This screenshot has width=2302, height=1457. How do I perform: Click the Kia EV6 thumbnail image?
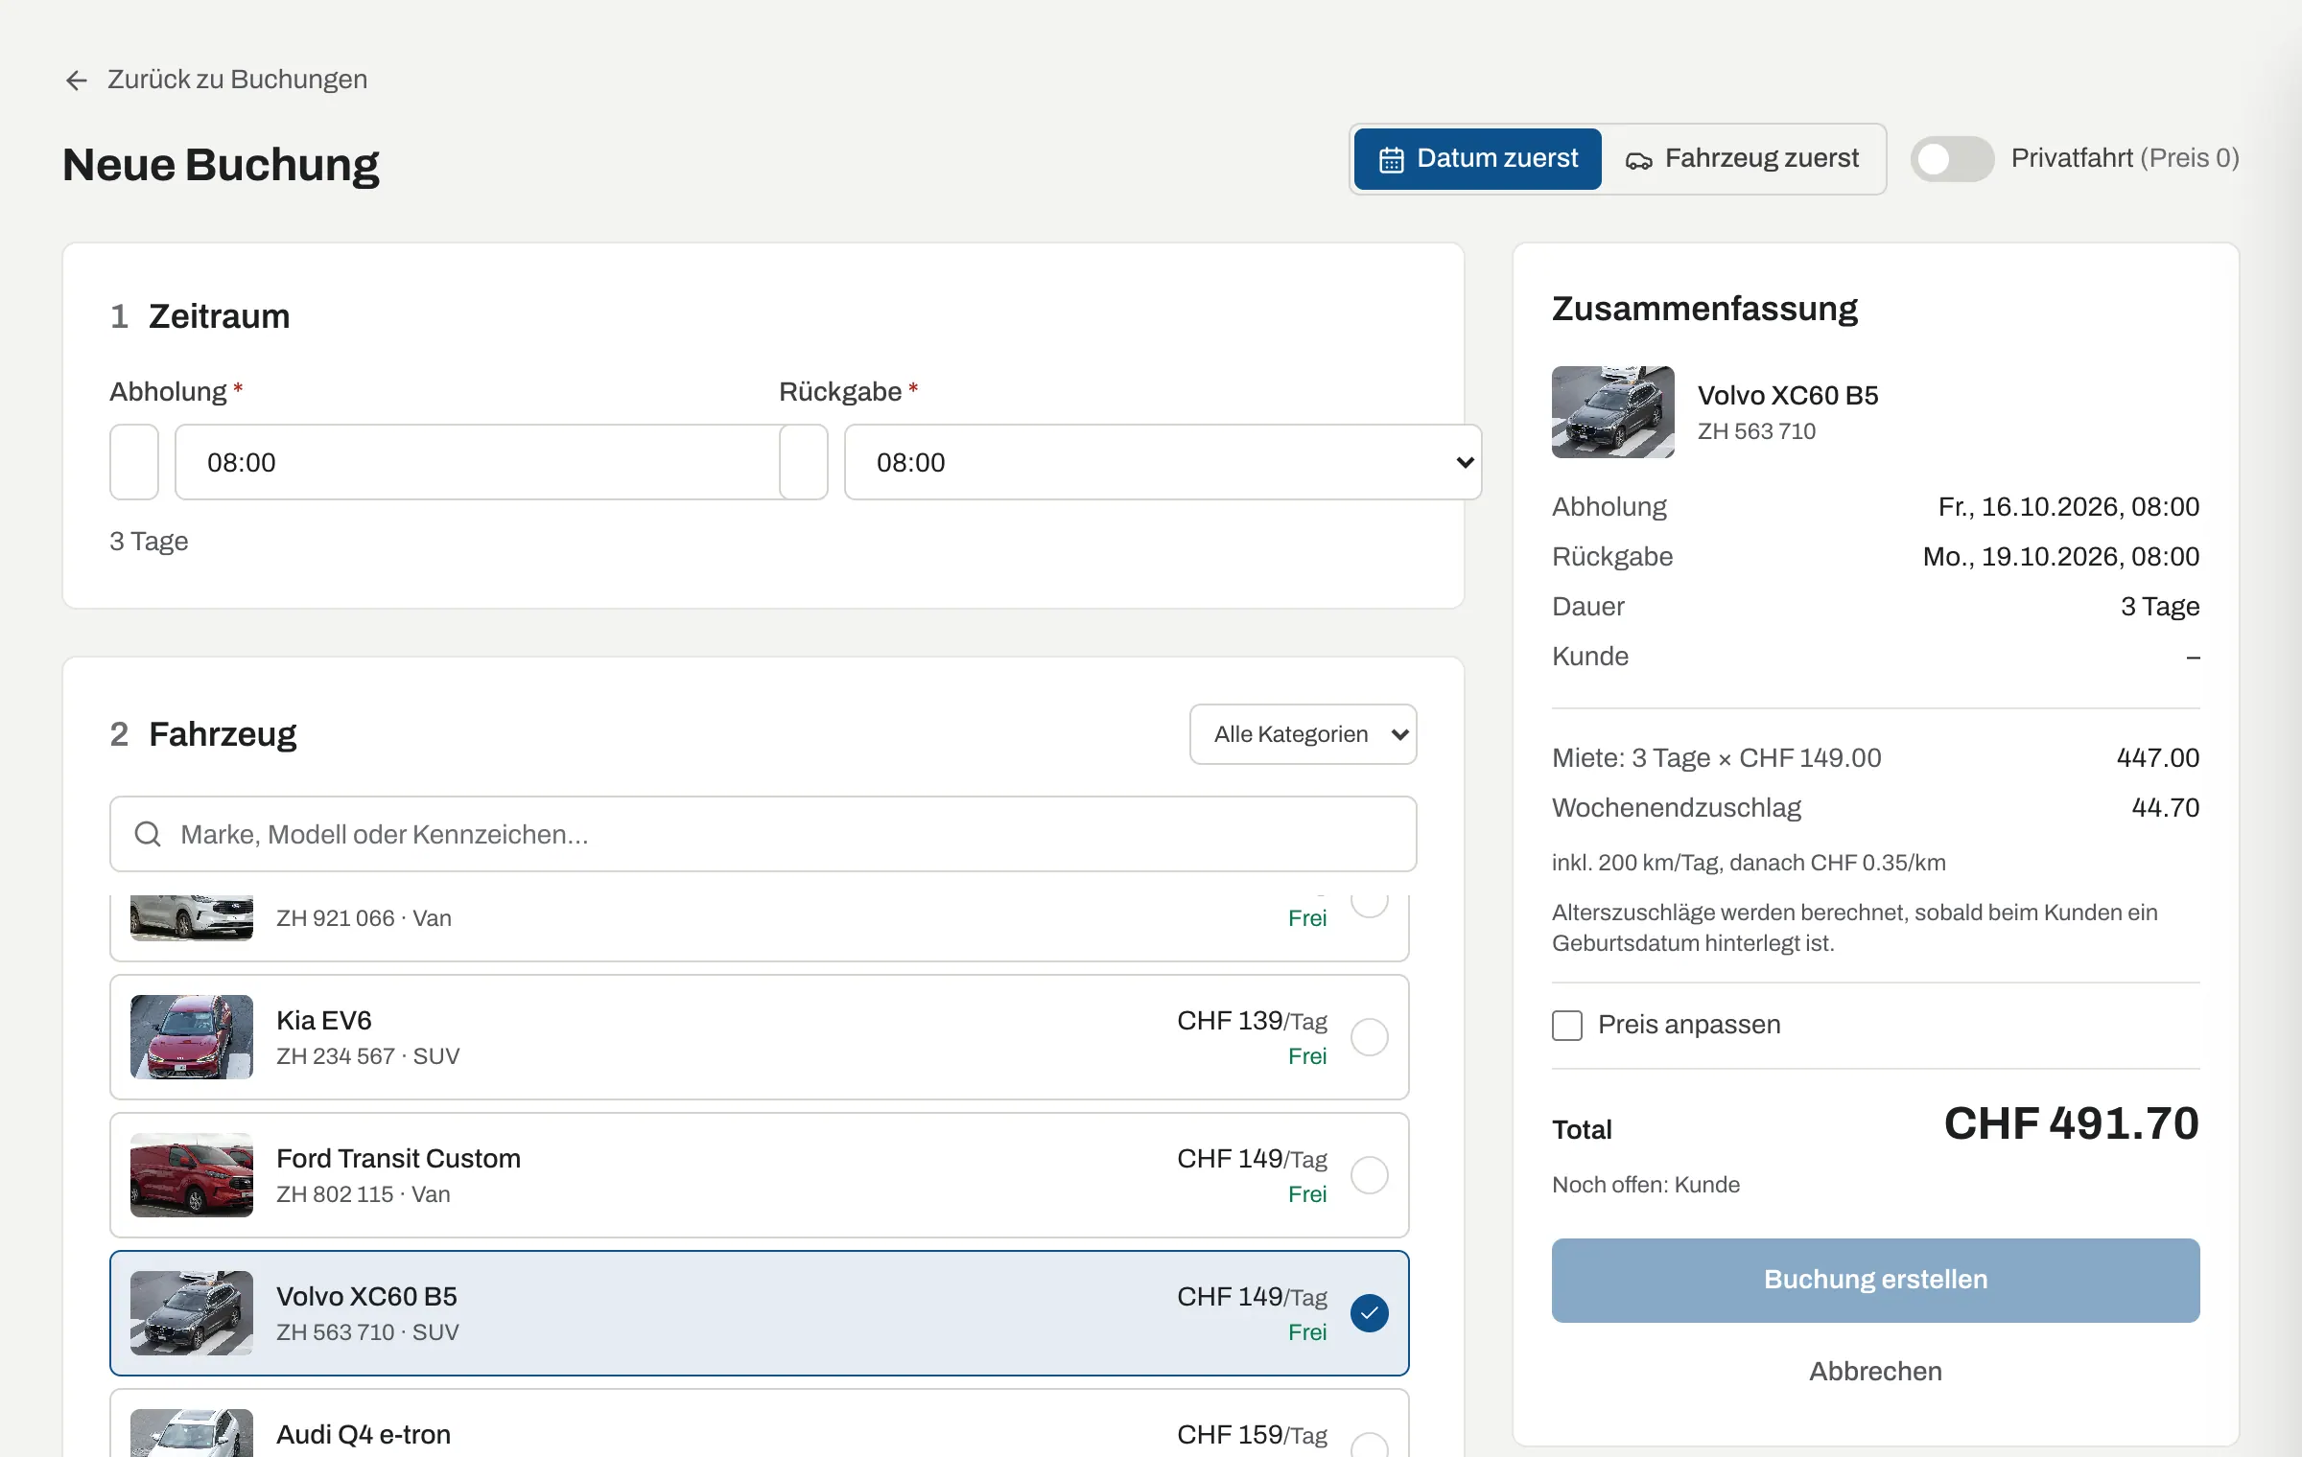point(192,1037)
